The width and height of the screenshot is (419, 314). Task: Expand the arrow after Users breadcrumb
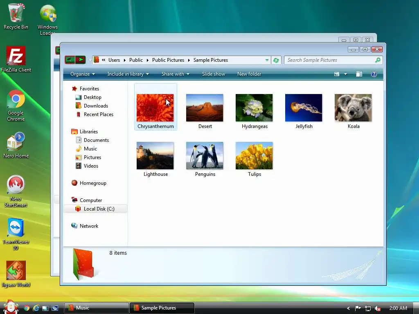tap(124, 60)
